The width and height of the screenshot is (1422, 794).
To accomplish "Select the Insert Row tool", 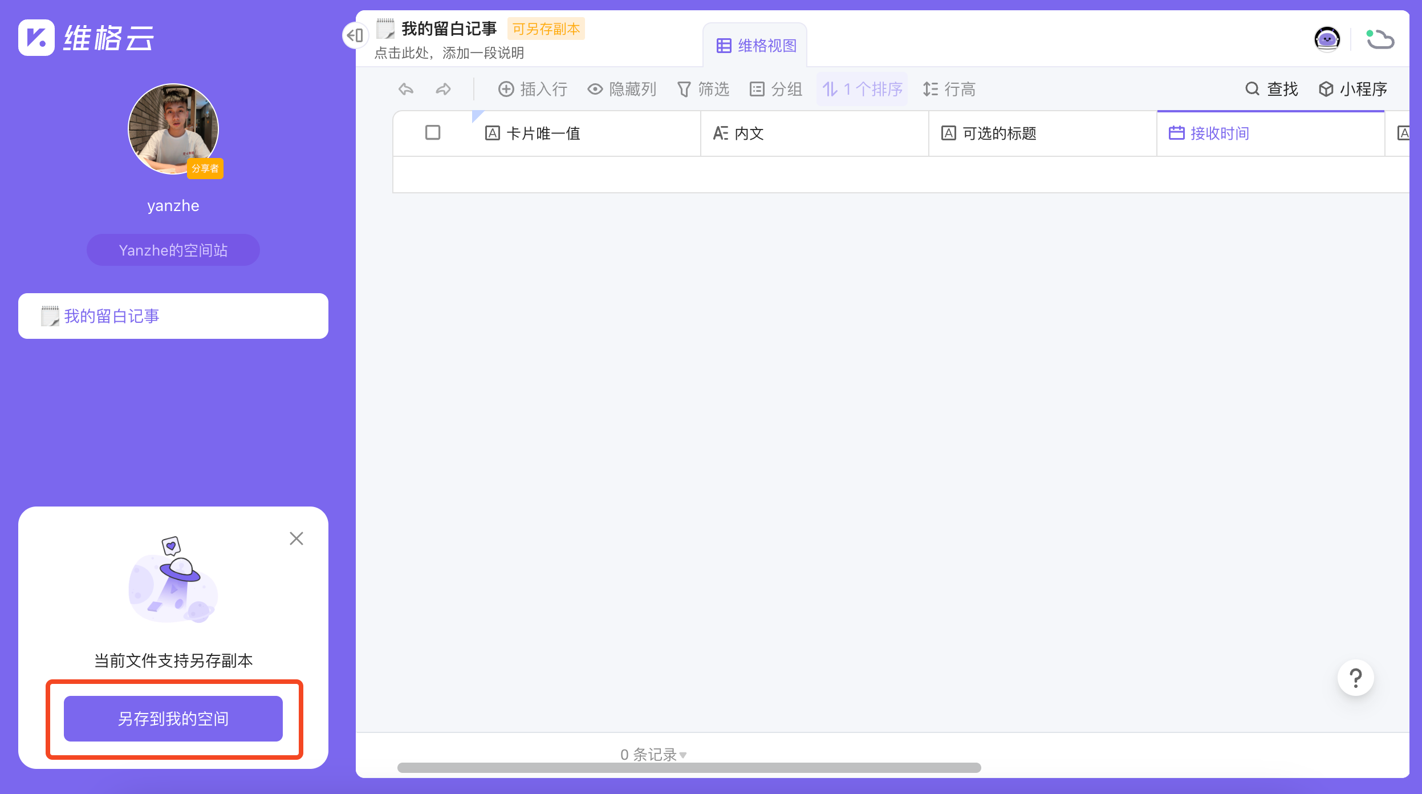I will click(533, 89).
